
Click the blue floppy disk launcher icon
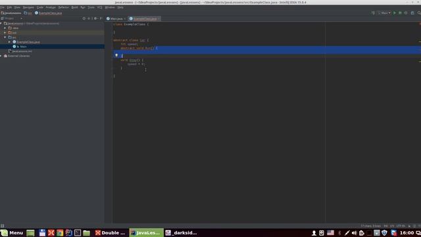pyautogui.click(x=42, y=233)
